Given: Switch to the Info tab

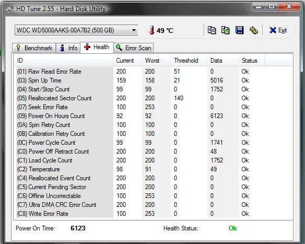Looking at the screenshot, I should pos(68,48).
